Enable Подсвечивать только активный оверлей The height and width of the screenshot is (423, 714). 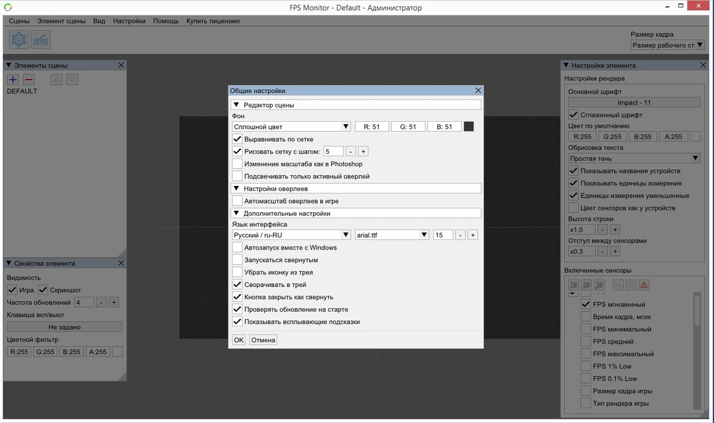pyautogui.click(x=237, y=176)
